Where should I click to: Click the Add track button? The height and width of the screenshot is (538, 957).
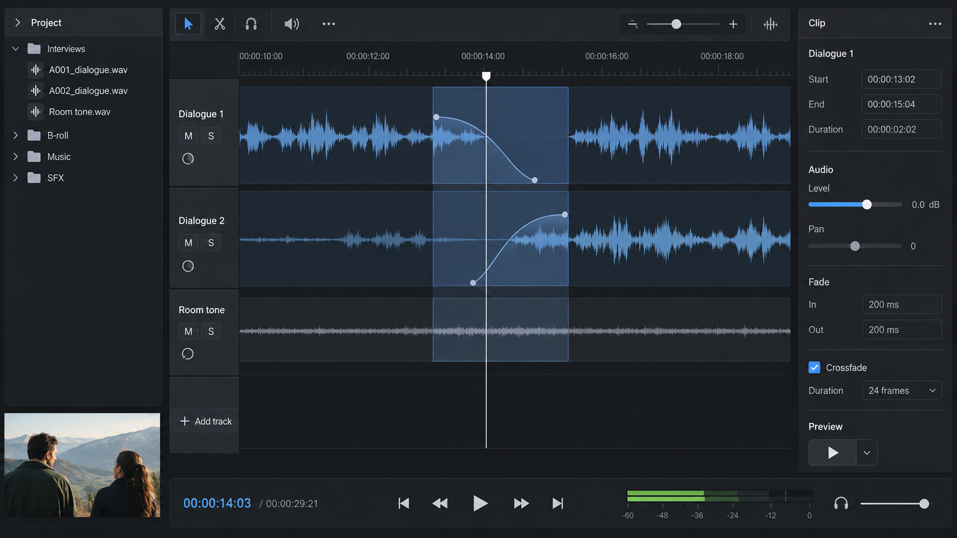pyautogui.click(x=205, y=421)
